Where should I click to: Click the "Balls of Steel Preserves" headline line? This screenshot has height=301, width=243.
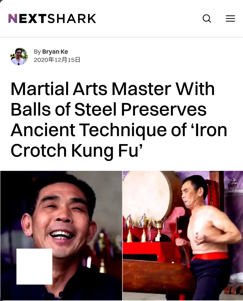click(109, 109)
